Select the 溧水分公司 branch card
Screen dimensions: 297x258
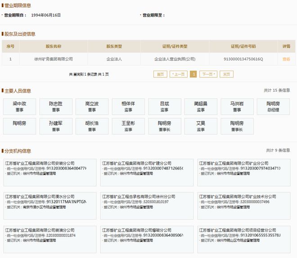(49, 206)
